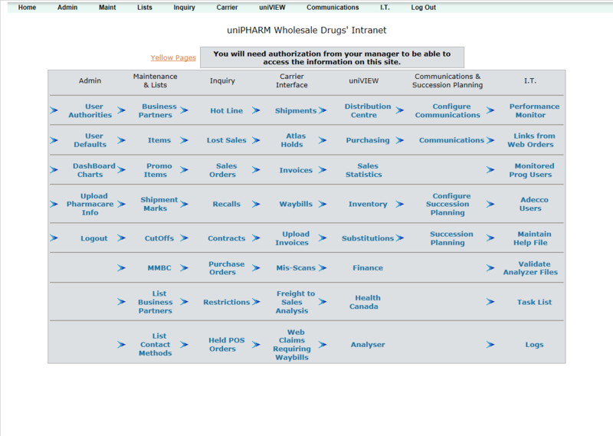Screen dimensions: 613x436
Task: Open the Carrier top menu
Action: click(227, 8)
